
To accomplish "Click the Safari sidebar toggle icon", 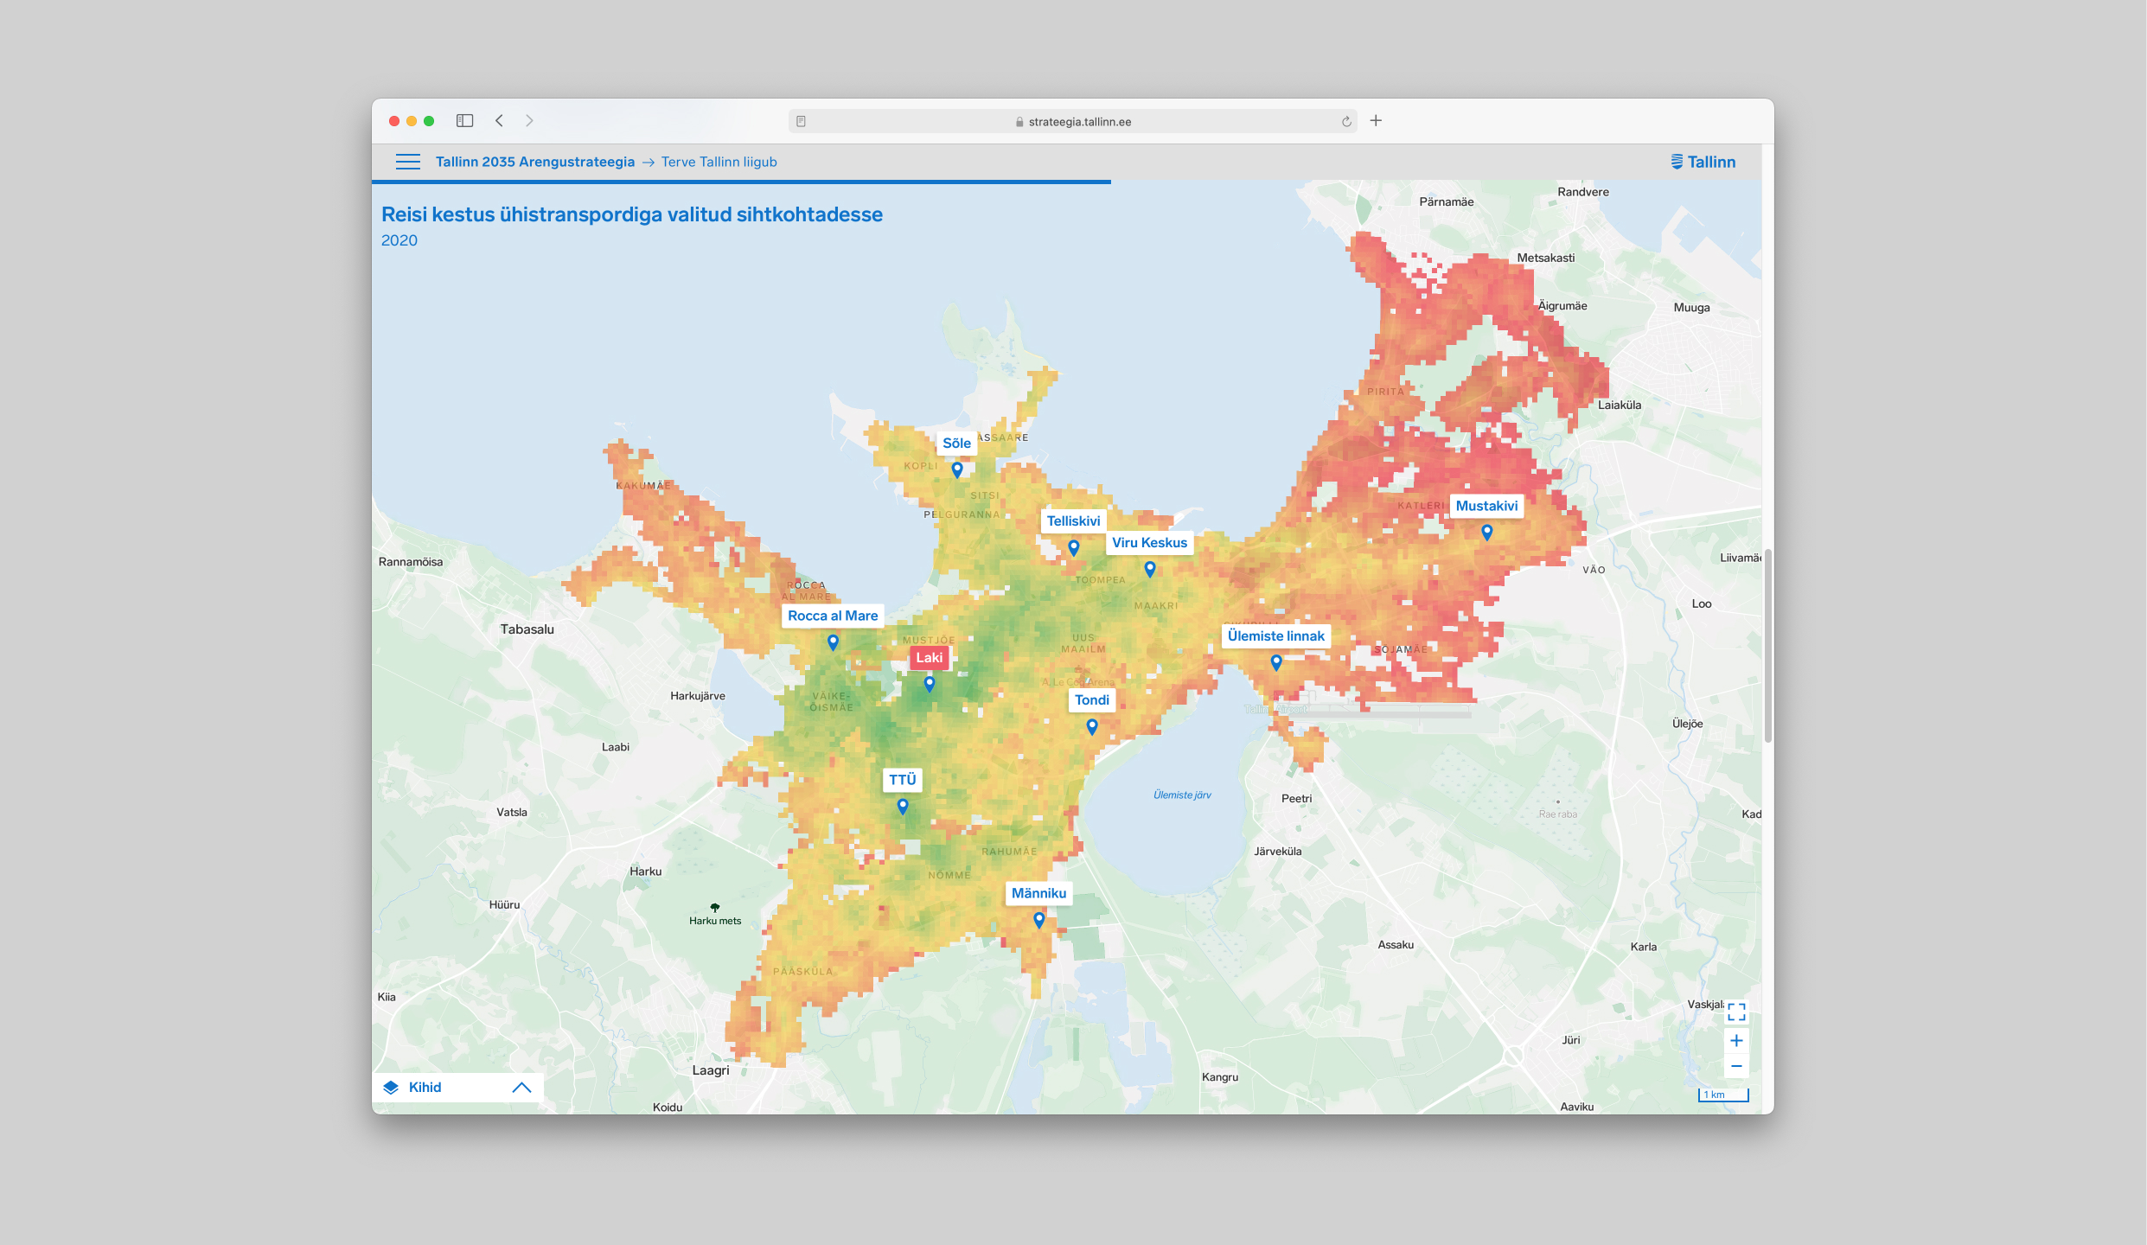I will 464,121.
